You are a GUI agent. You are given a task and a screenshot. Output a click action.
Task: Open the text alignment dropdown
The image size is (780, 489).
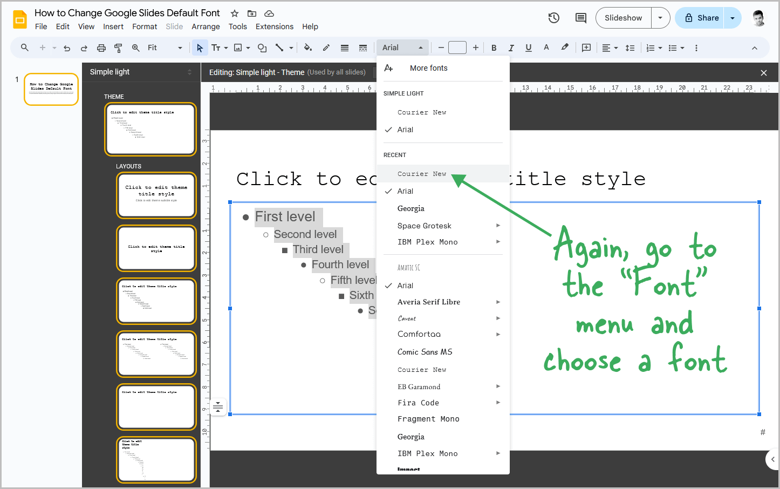pos(610,48)
